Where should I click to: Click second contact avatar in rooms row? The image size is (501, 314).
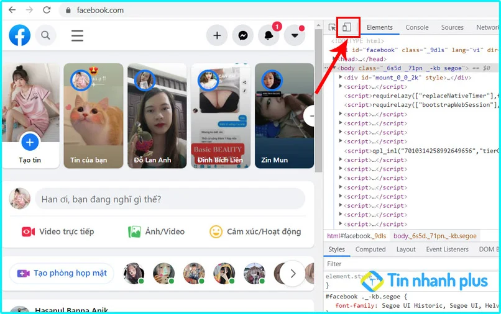[x=164, y=274]
